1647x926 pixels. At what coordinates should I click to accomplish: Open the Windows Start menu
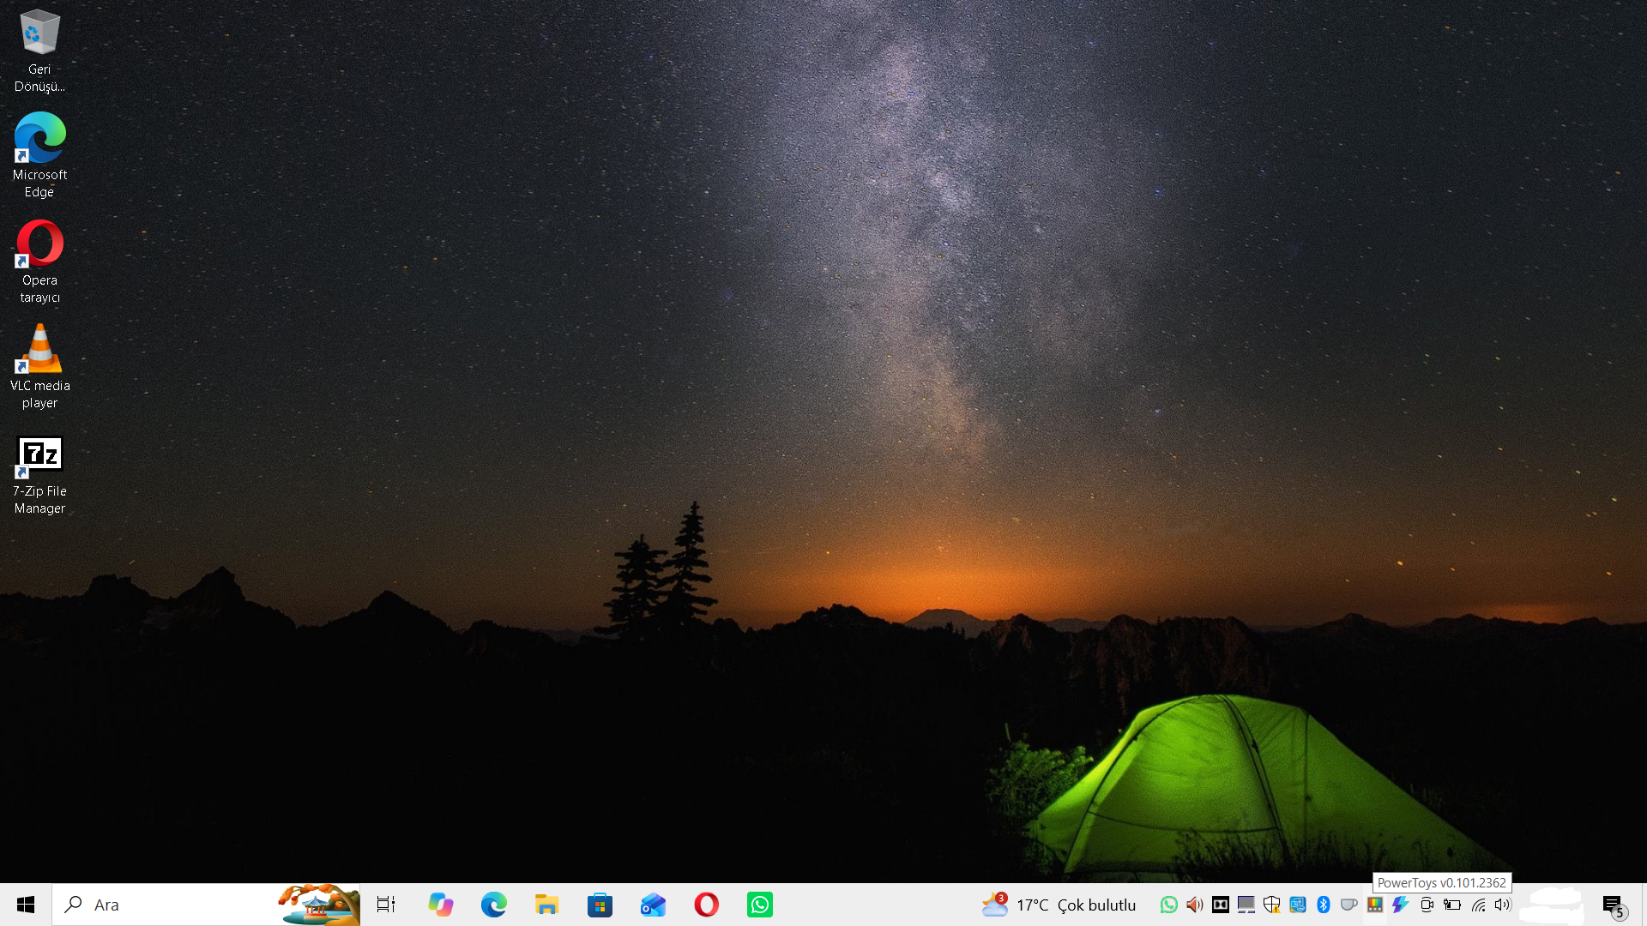point(26,905)
